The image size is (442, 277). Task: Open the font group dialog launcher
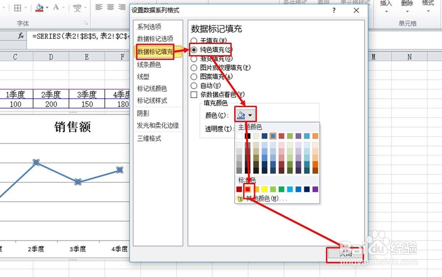click(x=86, y=23)
